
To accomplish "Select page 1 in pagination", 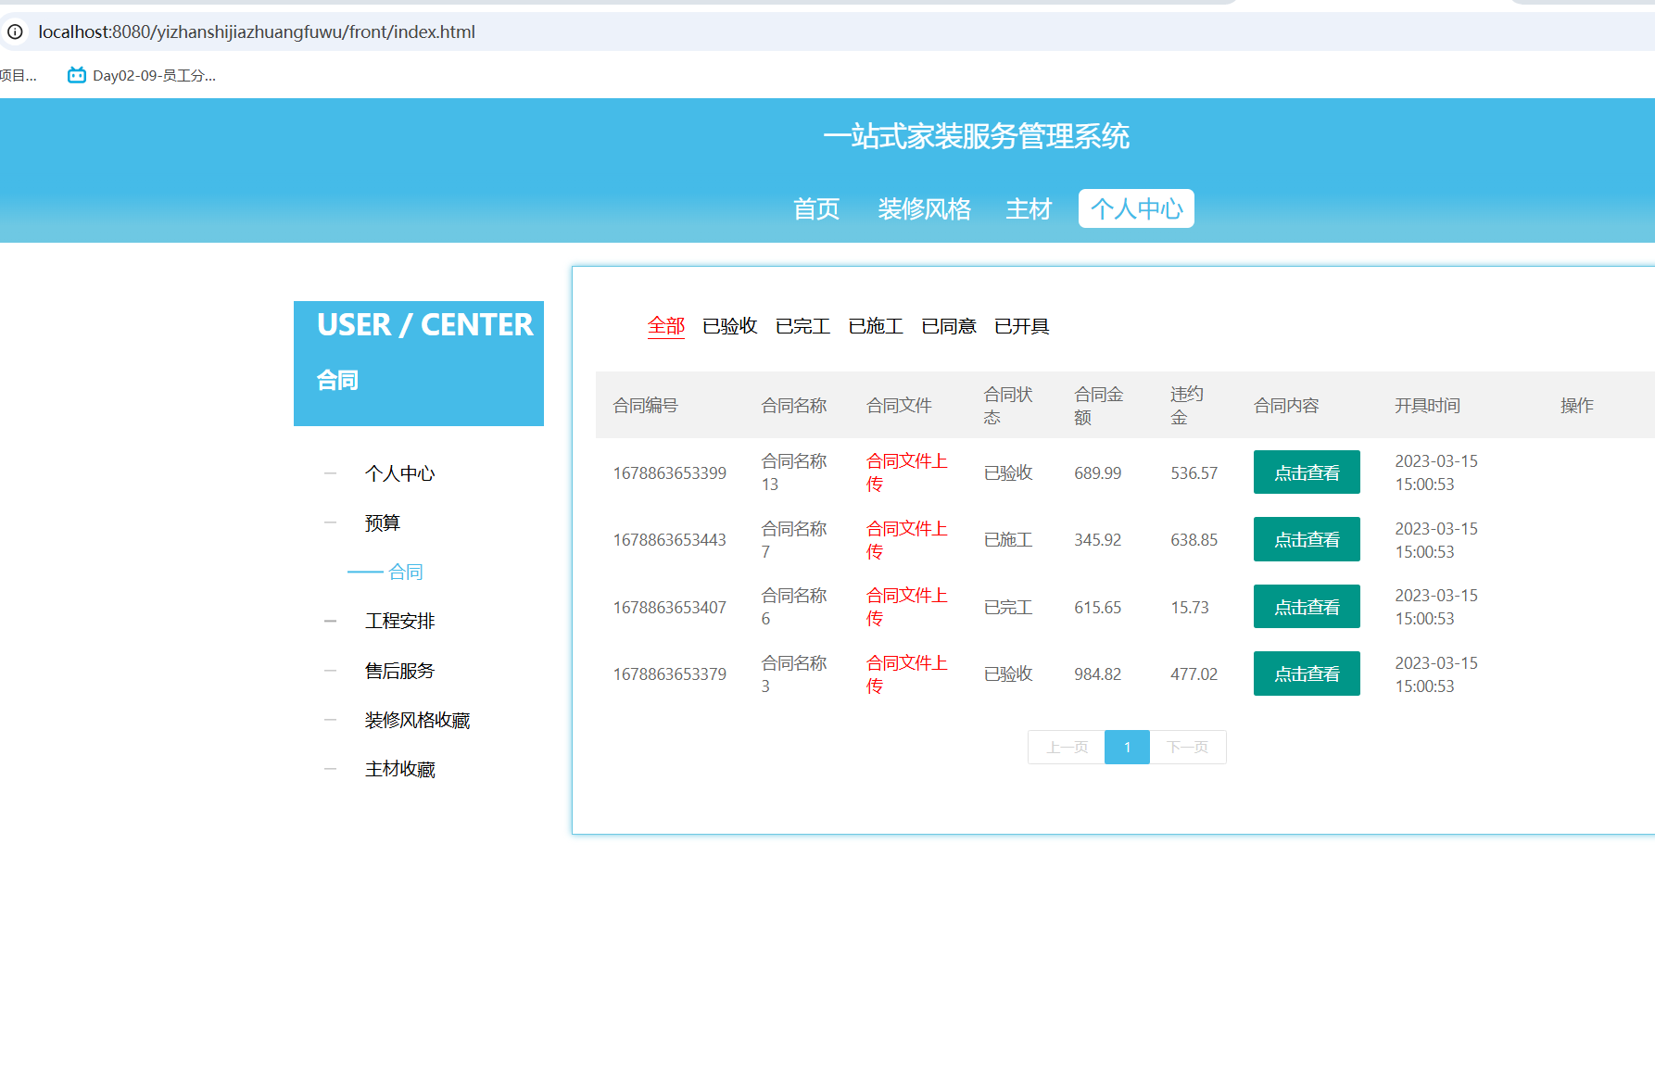I will (1127, 748).
